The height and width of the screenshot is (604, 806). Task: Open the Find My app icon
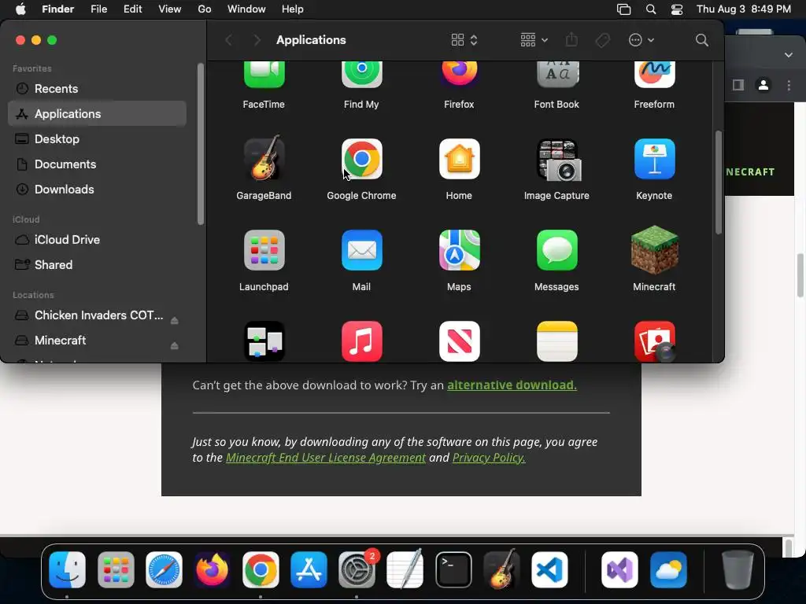[361, 75]
